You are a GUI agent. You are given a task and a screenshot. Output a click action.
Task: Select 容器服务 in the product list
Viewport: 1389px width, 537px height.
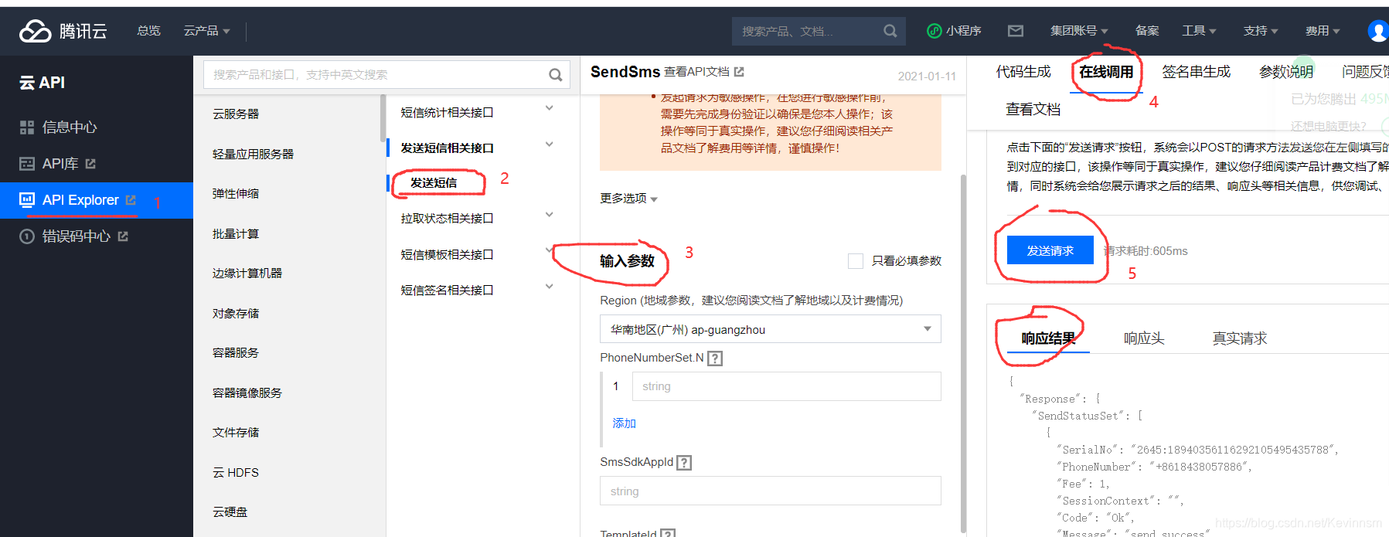(x=236, y=352)
